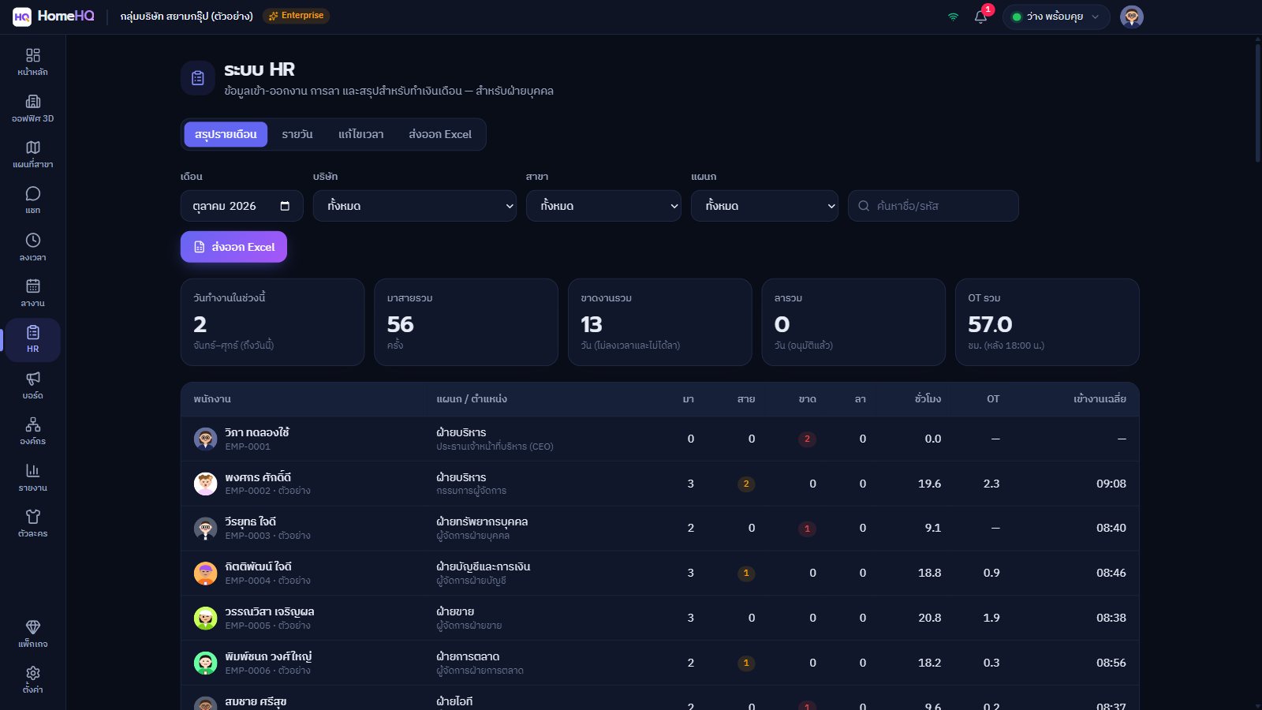Open ออฟฟิศ 3D in the sidebar

[32, 108]
